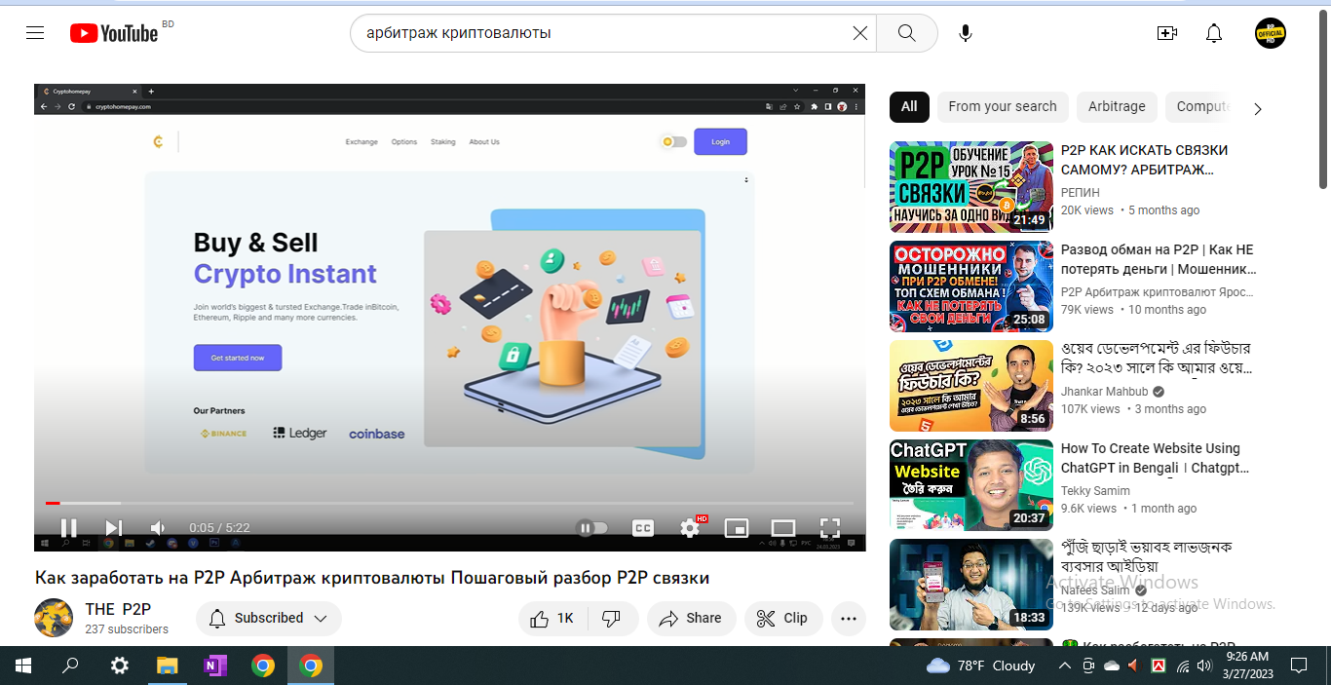Click the video player Login button
This screenshot has height=685, width=1331.
720,141
